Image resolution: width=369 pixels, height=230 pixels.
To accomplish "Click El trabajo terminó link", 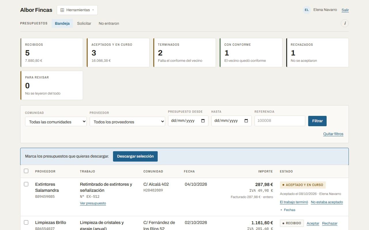I will pyautogui.click(x=294, y=202).
